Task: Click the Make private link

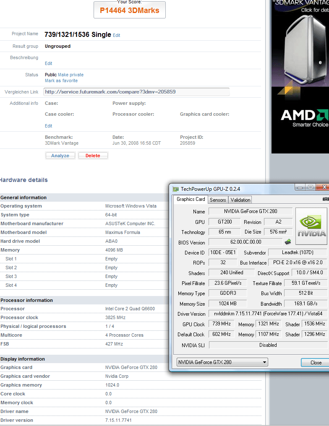Action: coord(70,75)
